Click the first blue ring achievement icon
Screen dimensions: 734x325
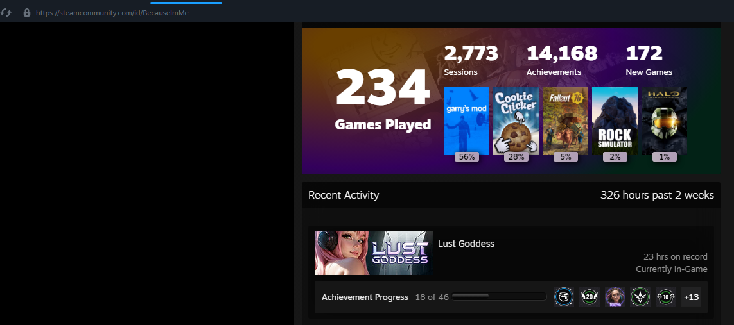point(564,297)
